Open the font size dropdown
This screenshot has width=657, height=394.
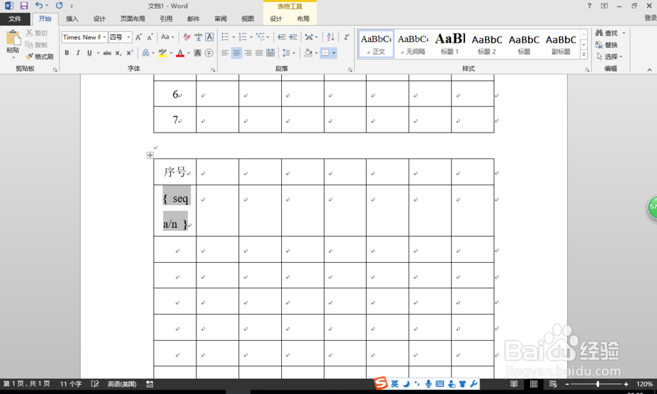[x=127, y=37]
